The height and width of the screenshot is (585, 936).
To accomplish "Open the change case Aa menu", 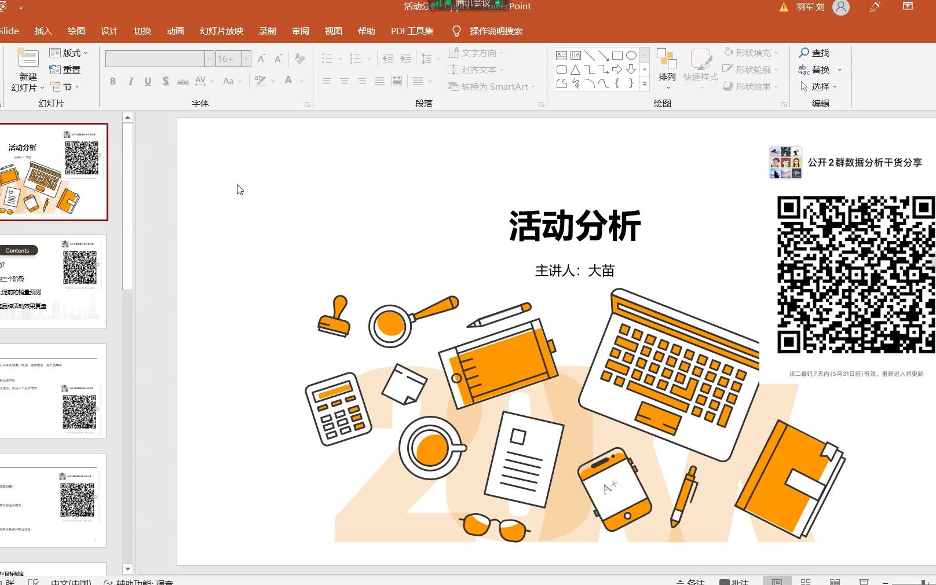I will click(232, 81).
